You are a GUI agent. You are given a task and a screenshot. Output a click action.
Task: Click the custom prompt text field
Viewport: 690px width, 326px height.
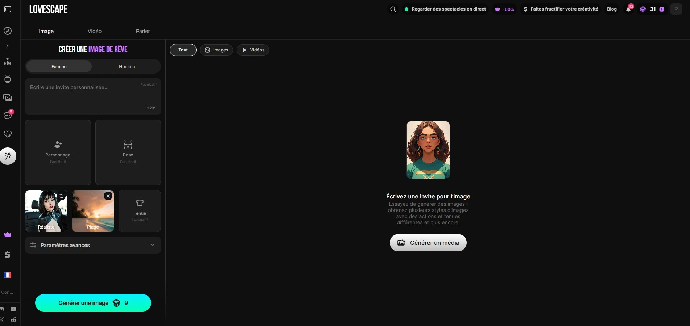click(87, 96)
